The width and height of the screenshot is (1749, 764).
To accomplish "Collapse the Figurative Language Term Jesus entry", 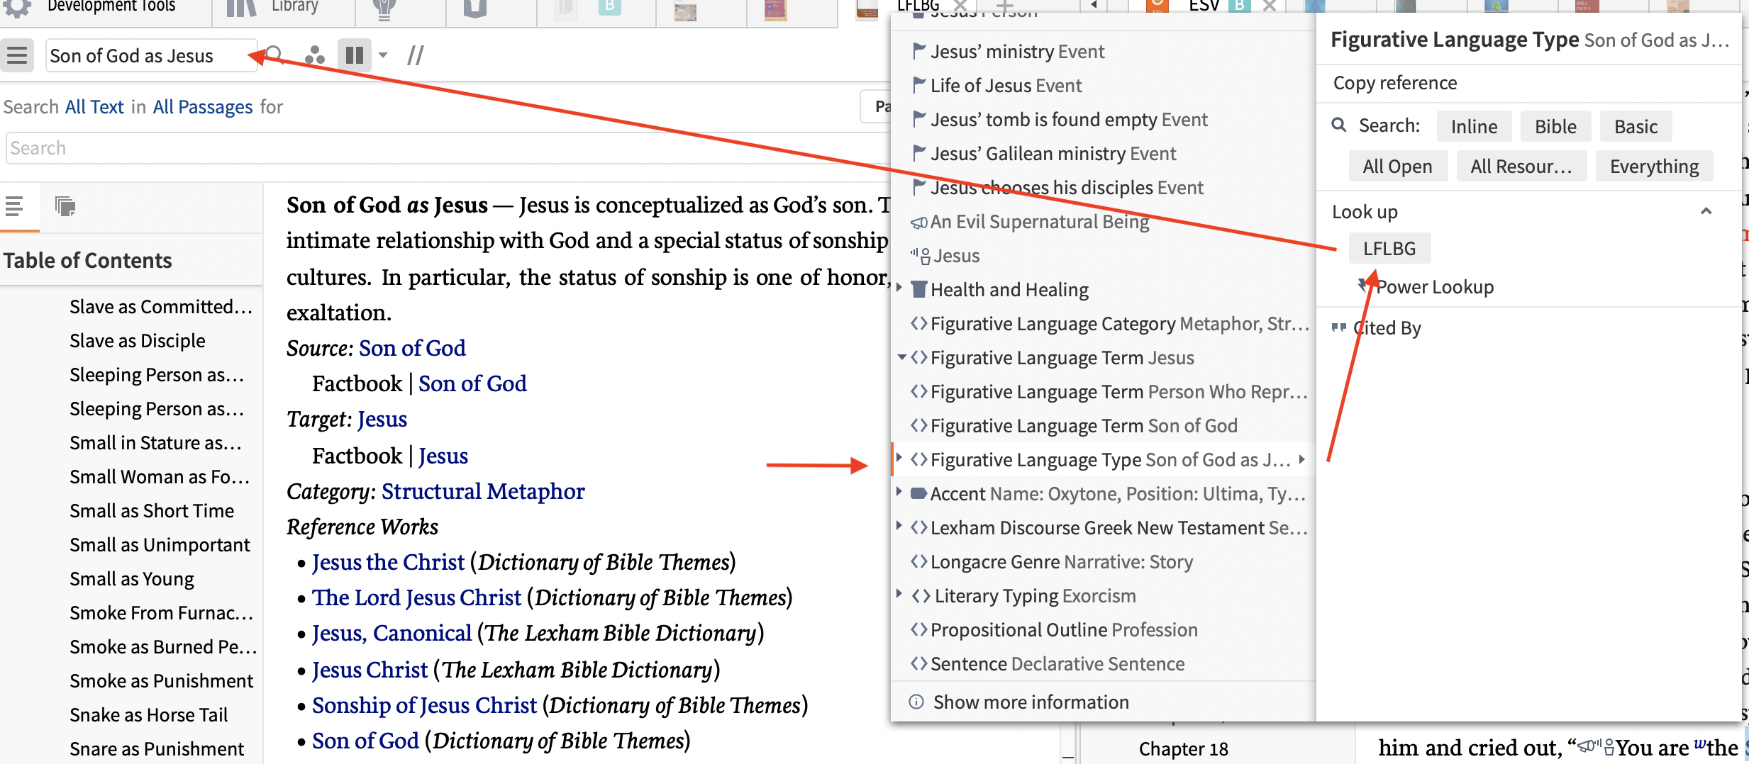I will coord(901,357).
